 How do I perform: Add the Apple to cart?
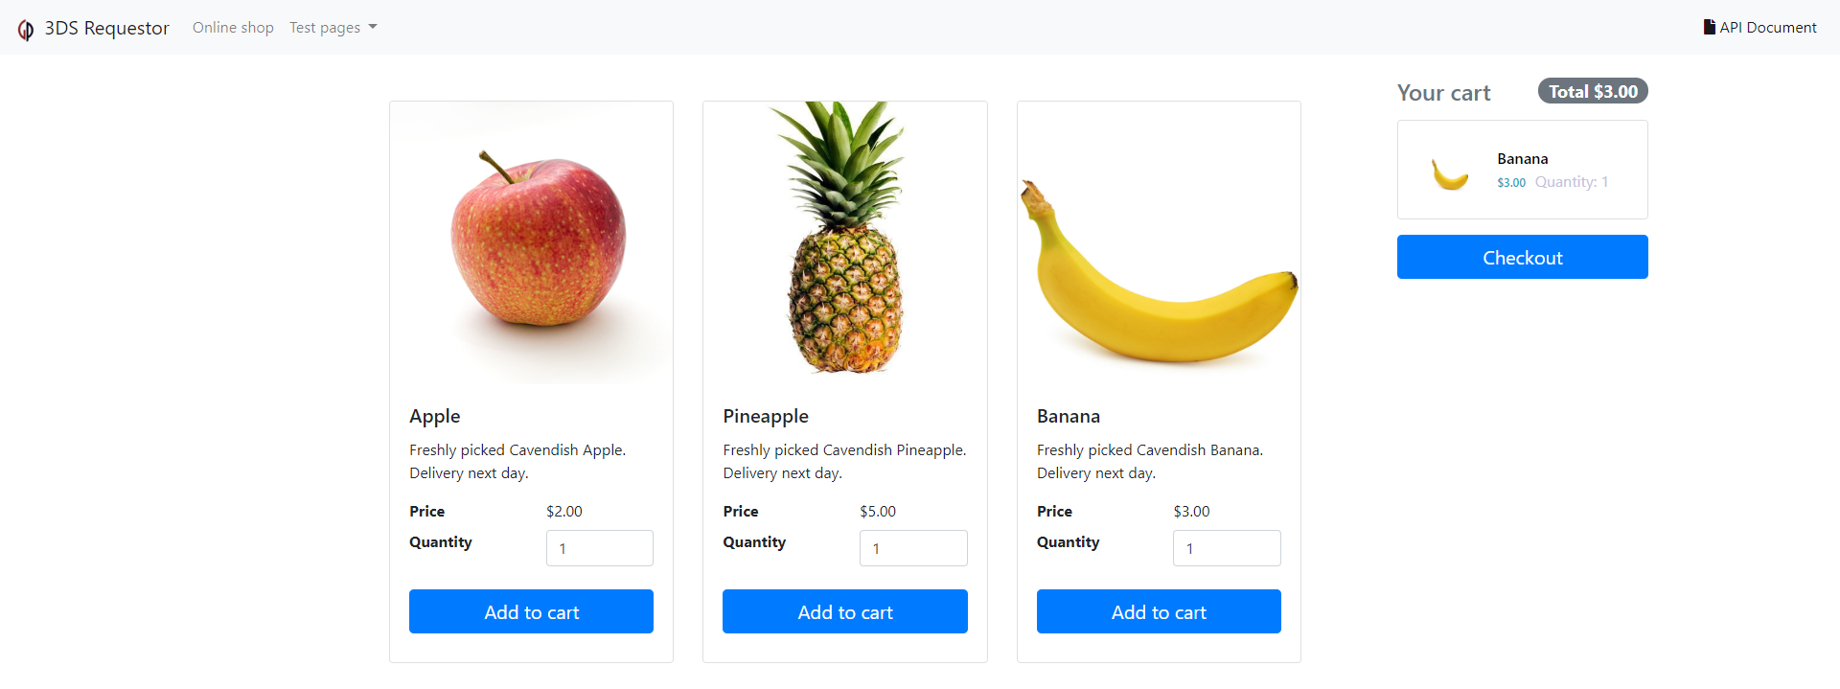(x=531, y=611)
